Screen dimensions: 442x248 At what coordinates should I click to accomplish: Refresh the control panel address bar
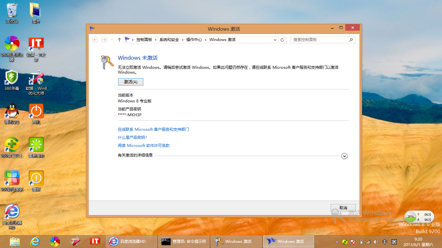coord(282,40)
